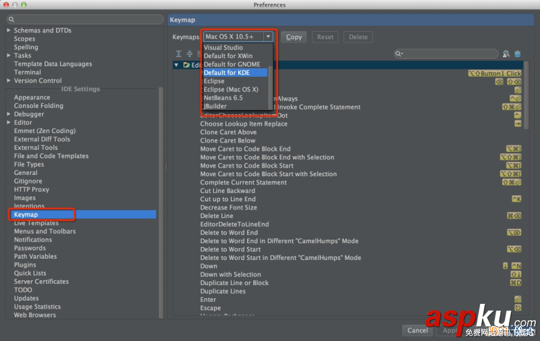The image size is (540, 341).
Task: Select Menus and Toolbars settings
Action: (x=45, y=232)
